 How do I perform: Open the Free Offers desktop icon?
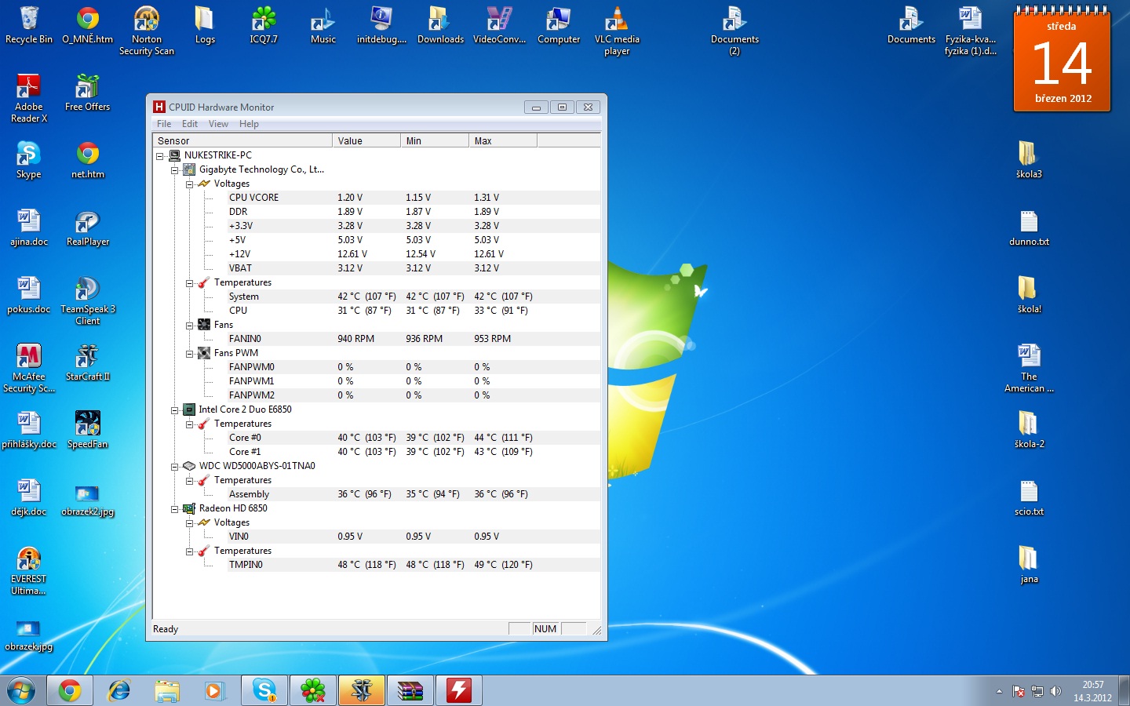click(87, 93)
